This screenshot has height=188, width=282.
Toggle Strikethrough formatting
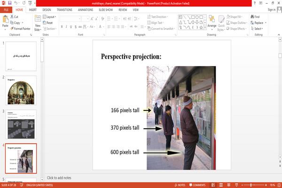[80, 27]
